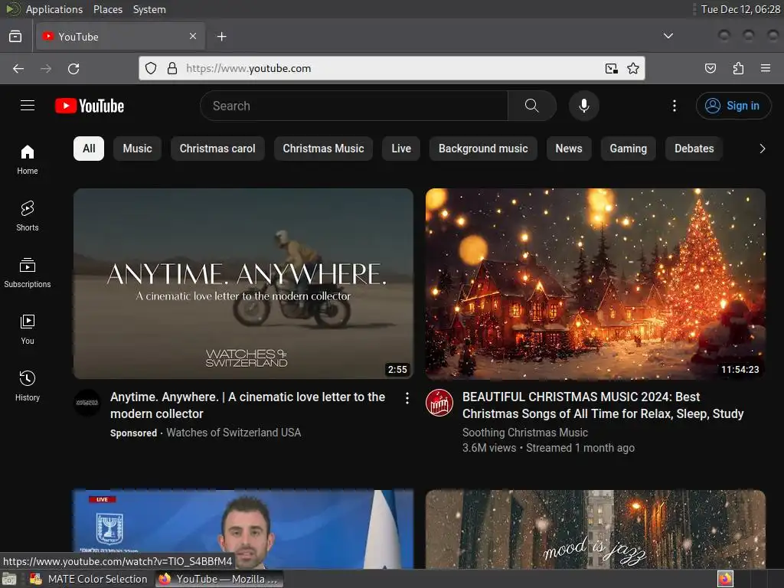Select the Background music chip
The width and height of the screenshot is (784, 588).
point(483,149)
